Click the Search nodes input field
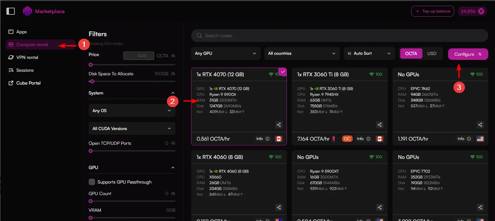495x221 pixels. pyautogui.click(x=340, y=36)
